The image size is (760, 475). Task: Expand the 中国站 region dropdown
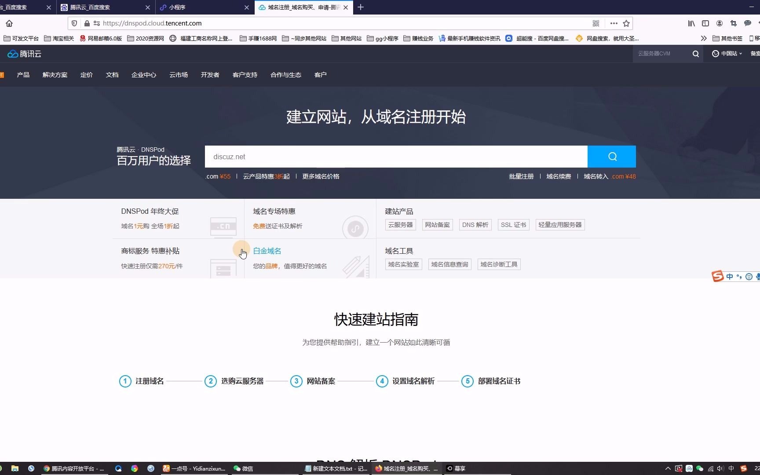[727, 54]
